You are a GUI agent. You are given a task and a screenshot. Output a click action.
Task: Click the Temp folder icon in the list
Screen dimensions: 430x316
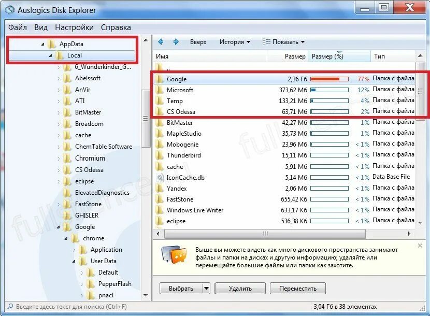pos(160,101)
